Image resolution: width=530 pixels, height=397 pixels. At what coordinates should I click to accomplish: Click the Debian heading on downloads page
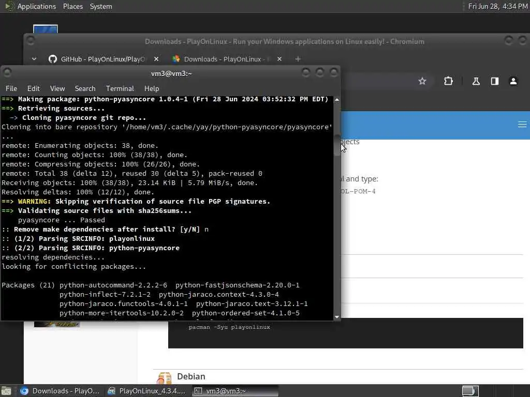(x=191, y=376)
